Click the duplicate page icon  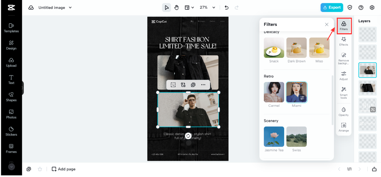(x=29, y=169)
